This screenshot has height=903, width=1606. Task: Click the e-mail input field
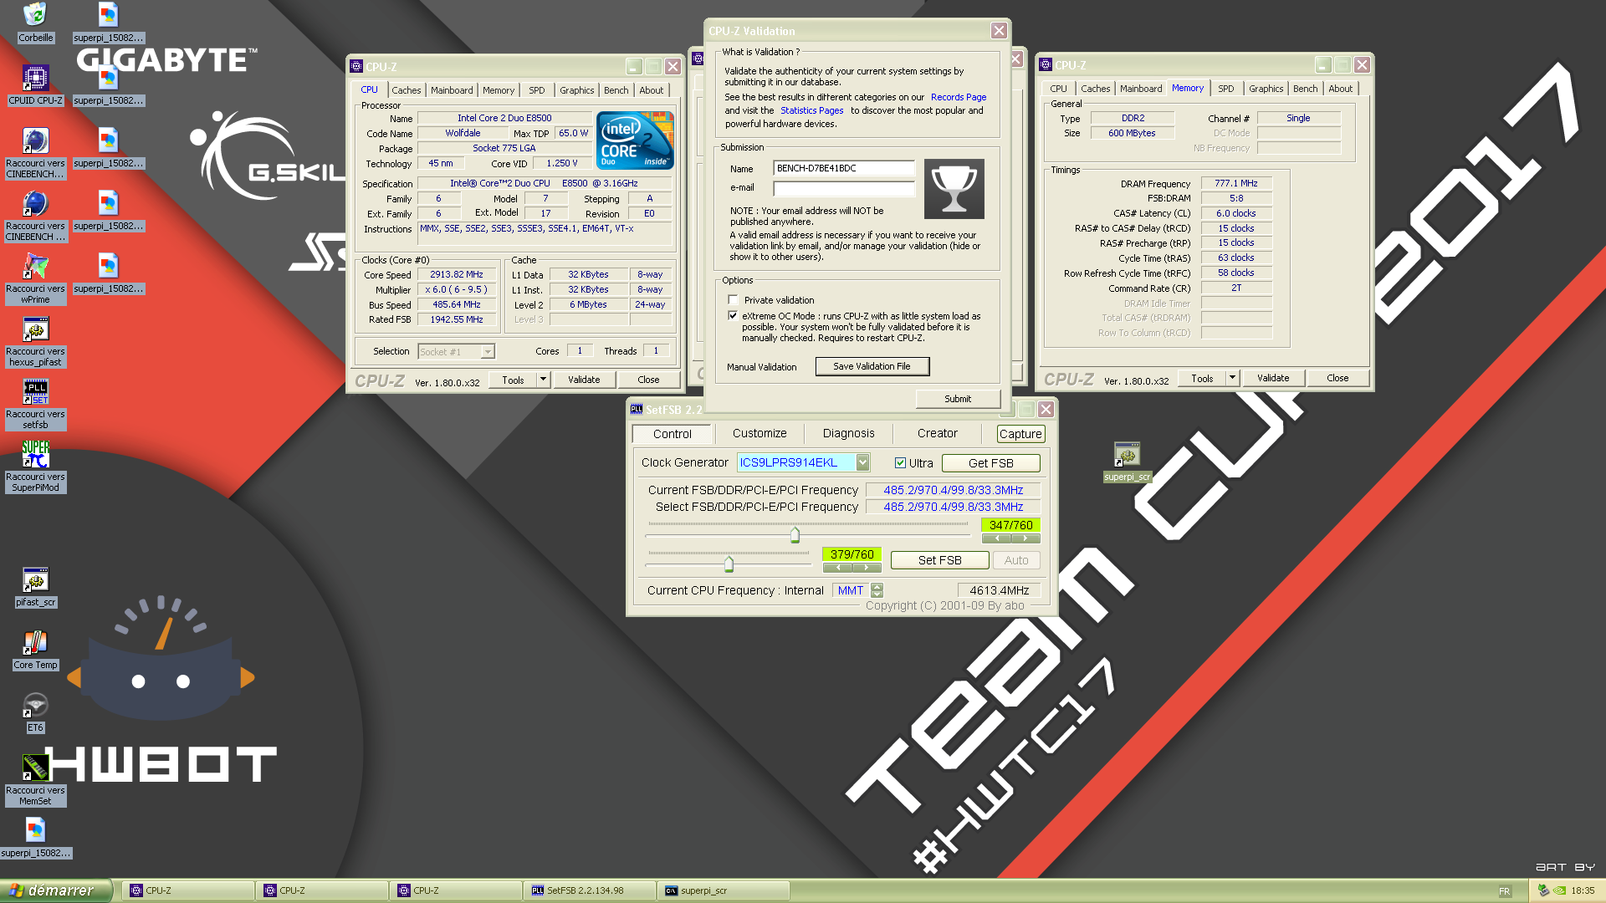tap(843, 188)
